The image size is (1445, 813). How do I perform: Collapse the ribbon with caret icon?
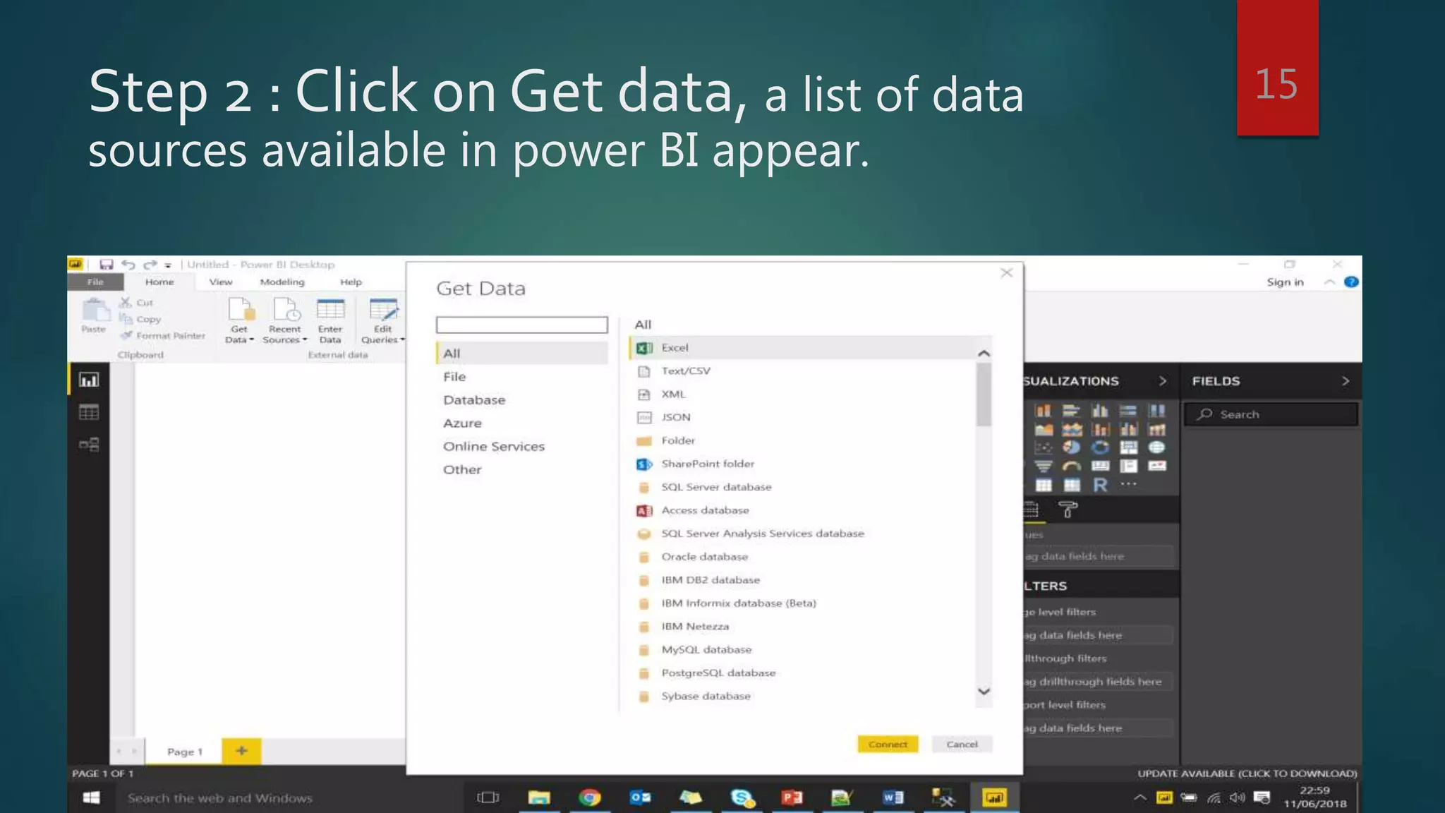(1329, 282)
